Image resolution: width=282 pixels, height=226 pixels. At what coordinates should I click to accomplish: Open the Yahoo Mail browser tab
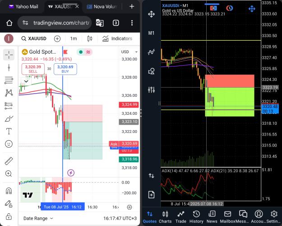coord(23,7)
